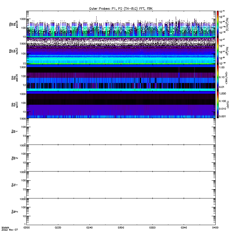Click the 'hhmm' time format label
Screen dimensions: 230x245
(x=5, y=228)
